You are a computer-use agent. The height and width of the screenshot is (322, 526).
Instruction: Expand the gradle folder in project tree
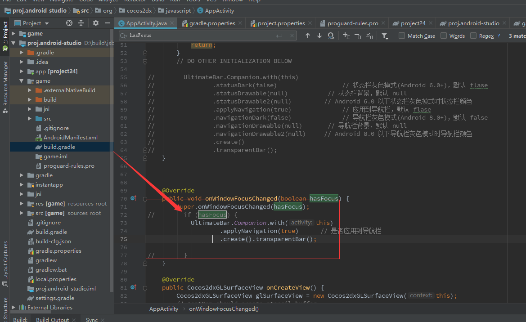pos(22,175)
